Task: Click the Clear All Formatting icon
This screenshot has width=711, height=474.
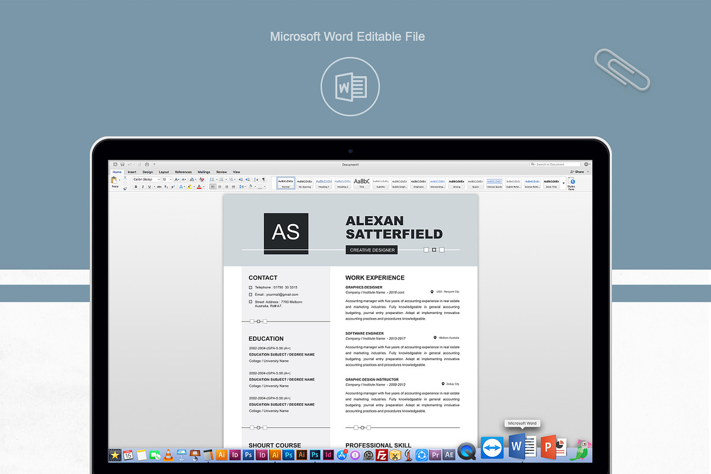Action: point(202,180)
